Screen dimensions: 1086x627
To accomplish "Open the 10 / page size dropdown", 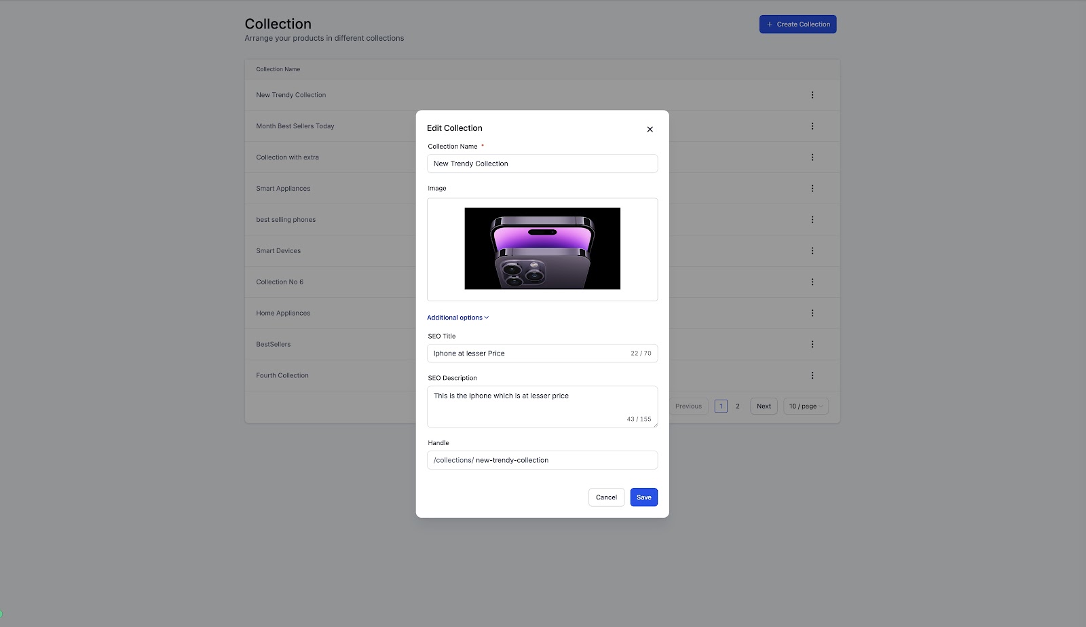I will pyautogui.click(x=806, y=406).
